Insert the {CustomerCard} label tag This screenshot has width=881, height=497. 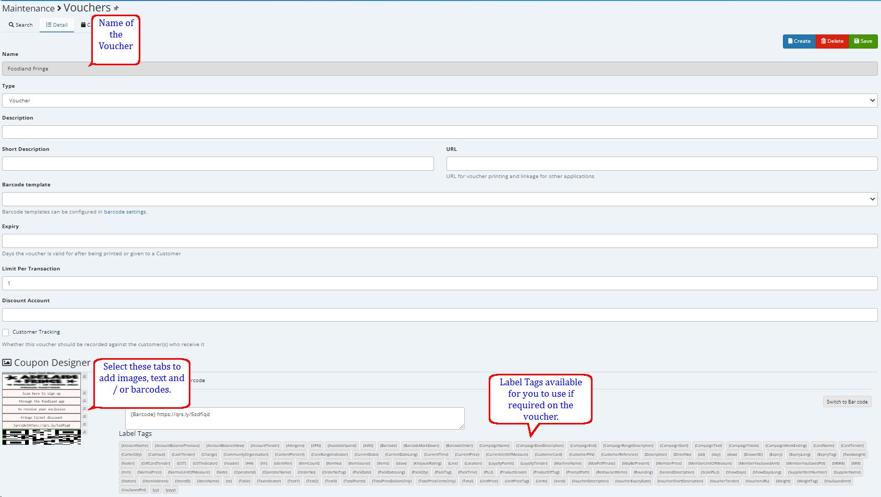(x=549, y=454)
